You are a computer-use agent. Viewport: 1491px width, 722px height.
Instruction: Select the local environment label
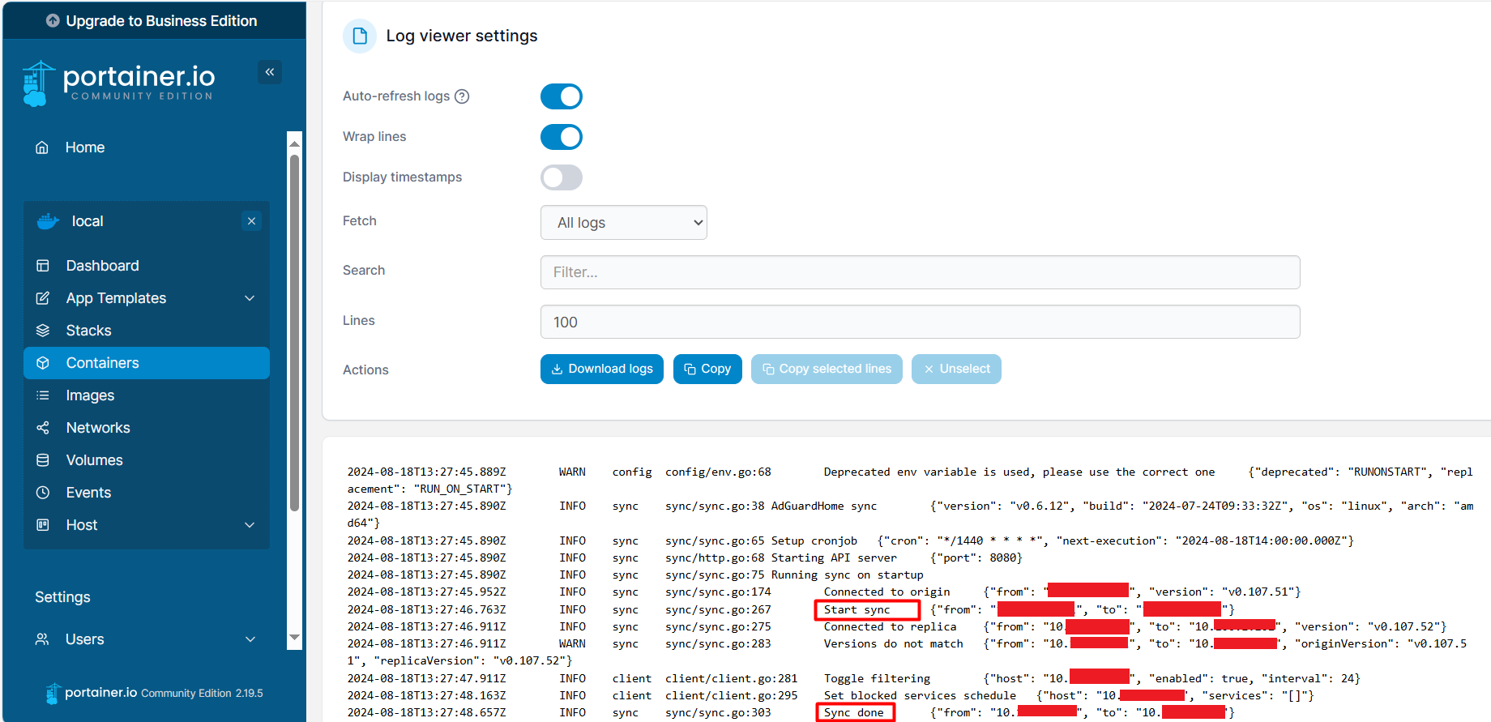[88, 221]
